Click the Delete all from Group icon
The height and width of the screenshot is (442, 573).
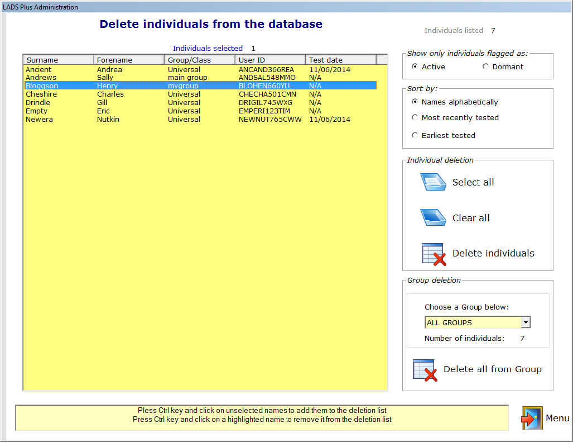click(425, 370)
